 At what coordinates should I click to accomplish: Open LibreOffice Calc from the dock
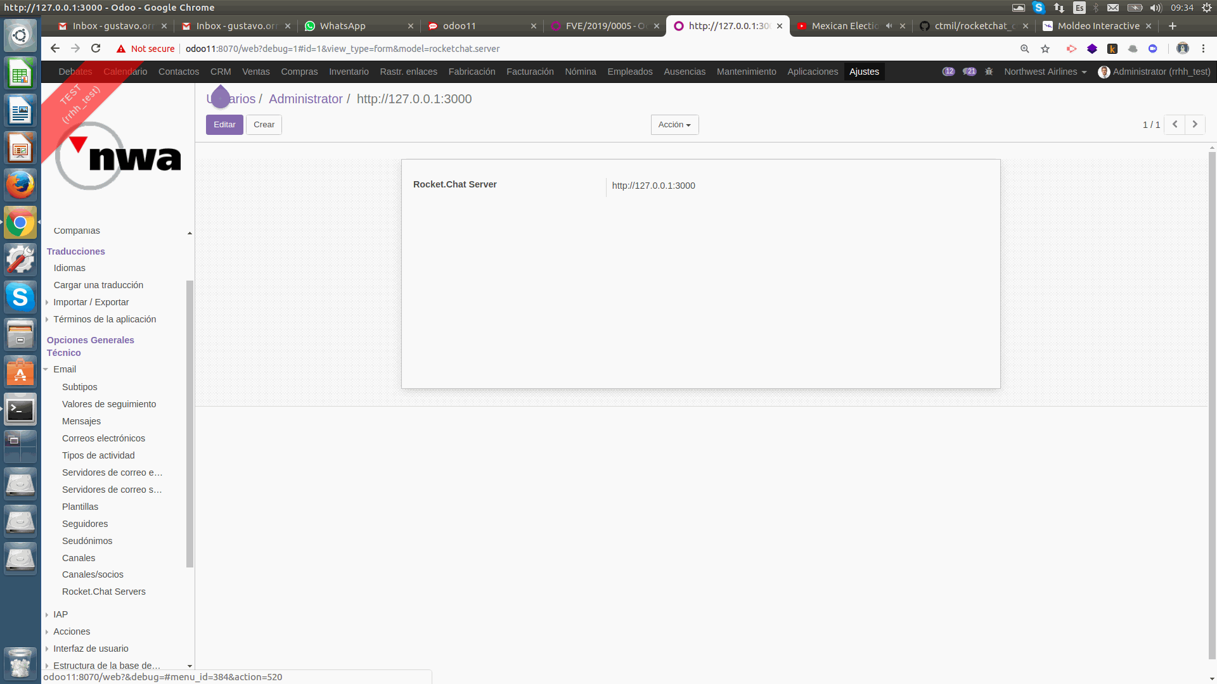20,74
